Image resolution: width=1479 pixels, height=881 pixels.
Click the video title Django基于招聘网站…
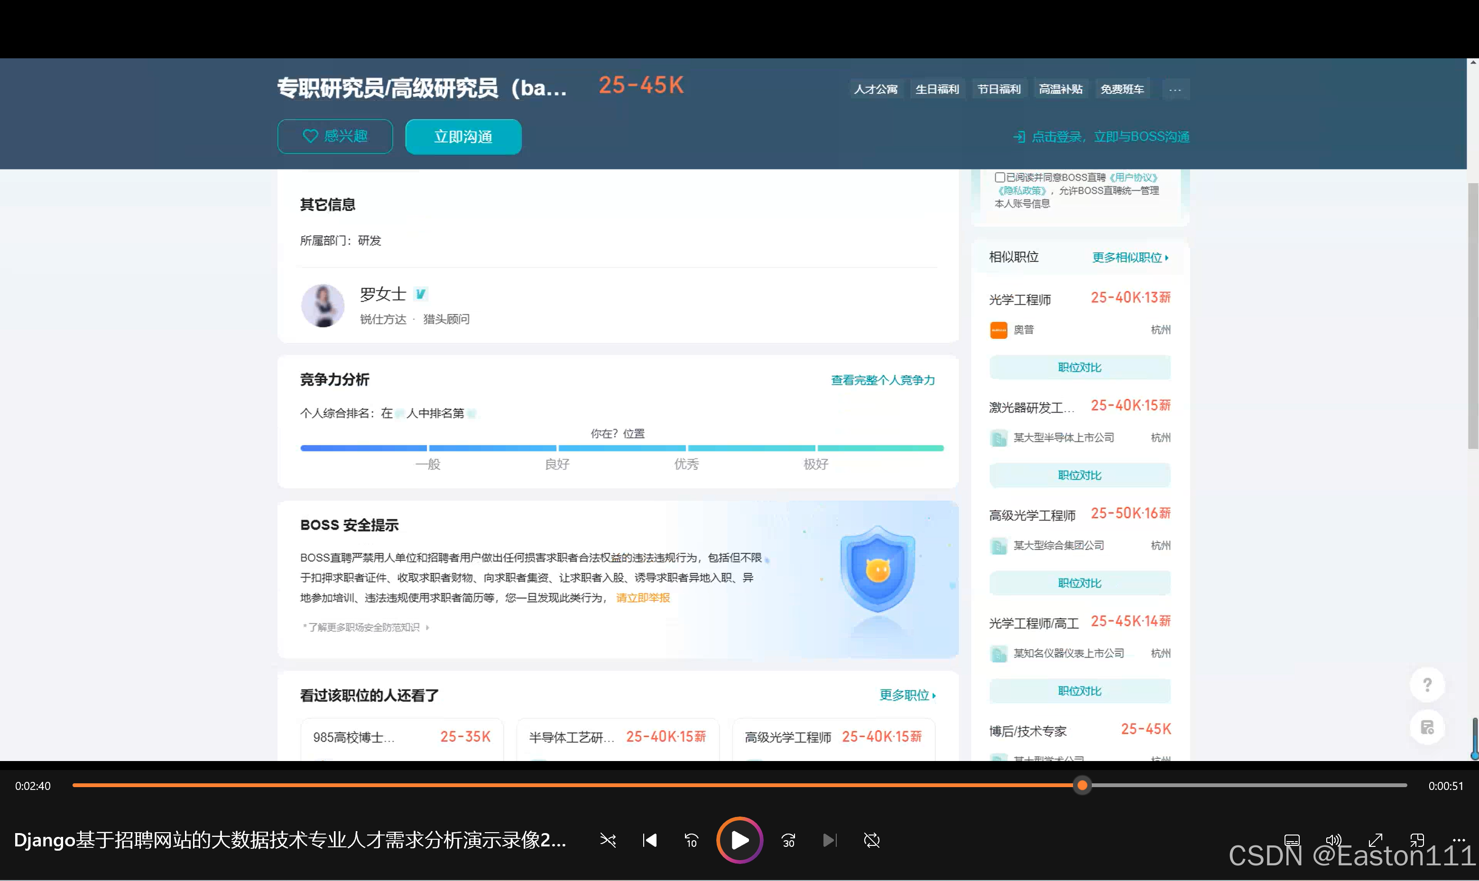[290, 840]
